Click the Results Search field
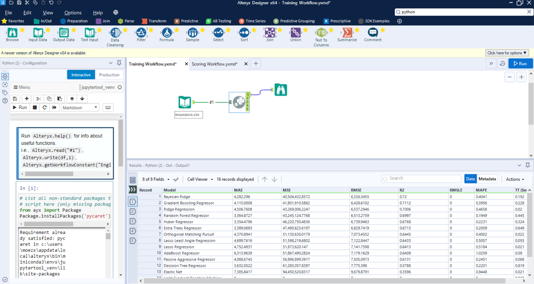The image size is (534, 284). click(421, 178)
